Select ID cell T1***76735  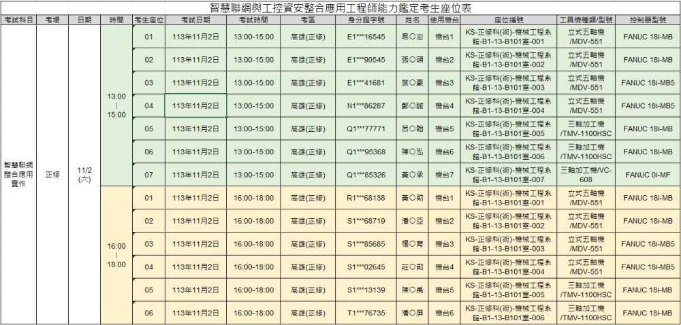[366, 313]
